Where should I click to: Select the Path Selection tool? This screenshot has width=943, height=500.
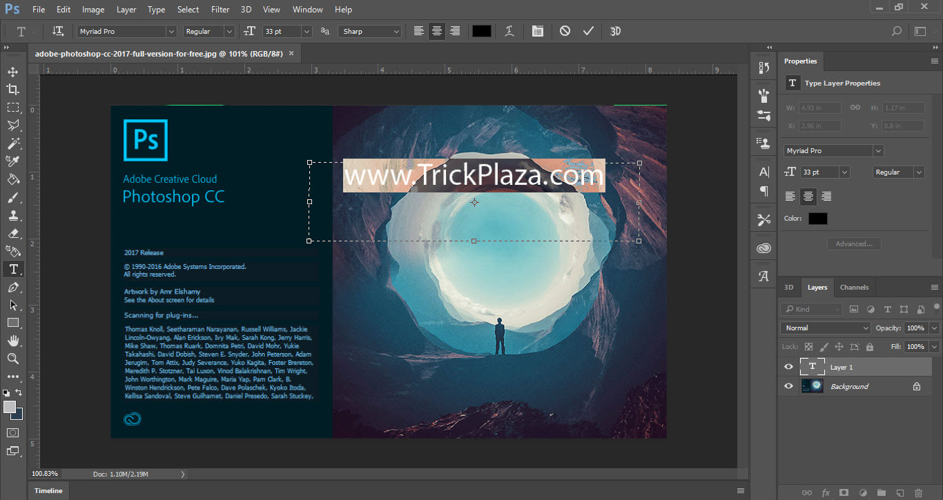[x=12, y=305]
